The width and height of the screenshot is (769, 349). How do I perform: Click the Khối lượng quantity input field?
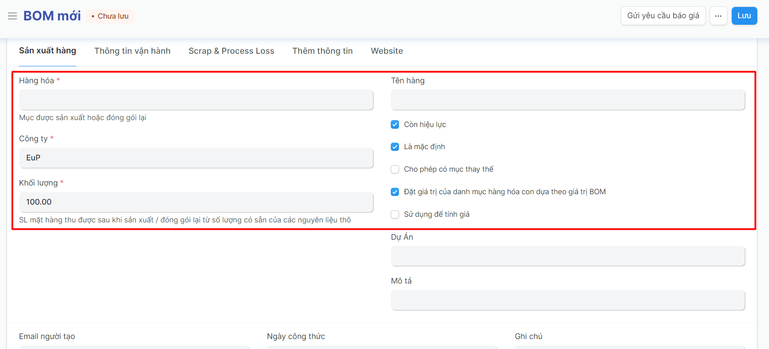(196, 202)
